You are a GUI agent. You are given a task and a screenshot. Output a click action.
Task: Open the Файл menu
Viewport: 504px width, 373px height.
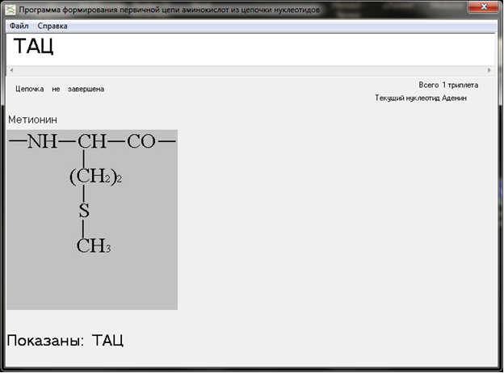coord(19,26)
